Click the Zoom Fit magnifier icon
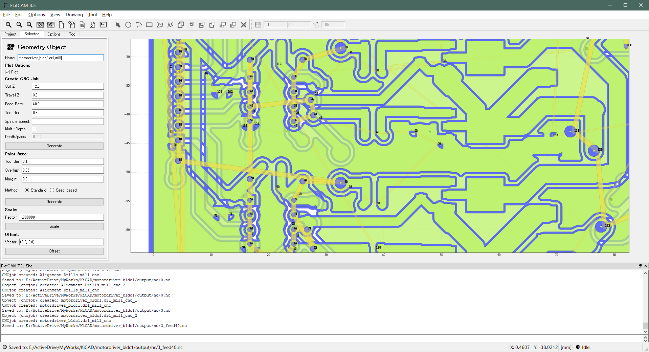Viewport: 649px width, 352px height. pos(8,25)
